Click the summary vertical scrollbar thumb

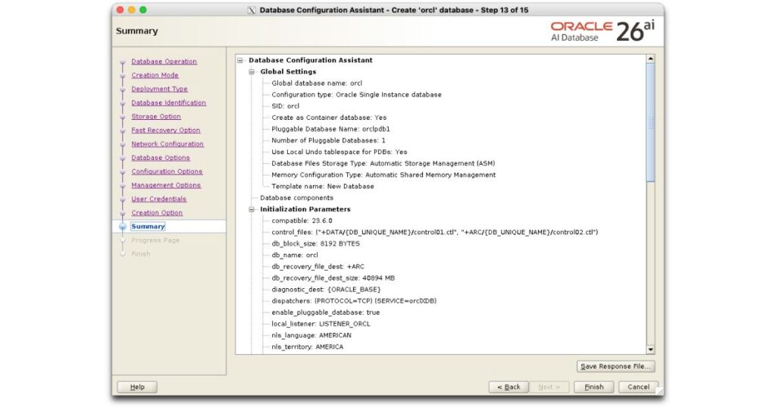pos(650,122)
